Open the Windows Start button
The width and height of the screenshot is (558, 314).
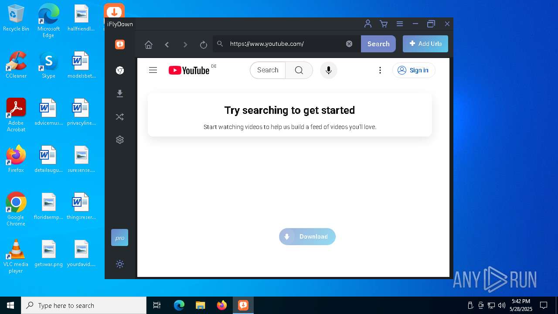10,305
